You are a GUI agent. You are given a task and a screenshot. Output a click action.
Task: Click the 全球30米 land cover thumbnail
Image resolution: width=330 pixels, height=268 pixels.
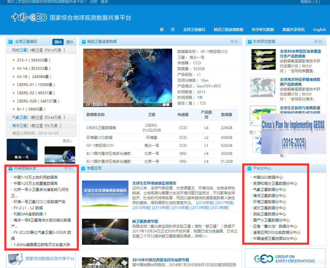pos(263,59)
